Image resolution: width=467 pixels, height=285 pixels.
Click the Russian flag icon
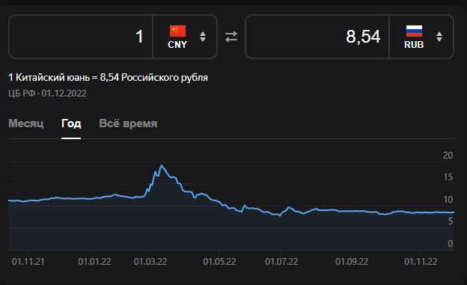click(414, 31)
